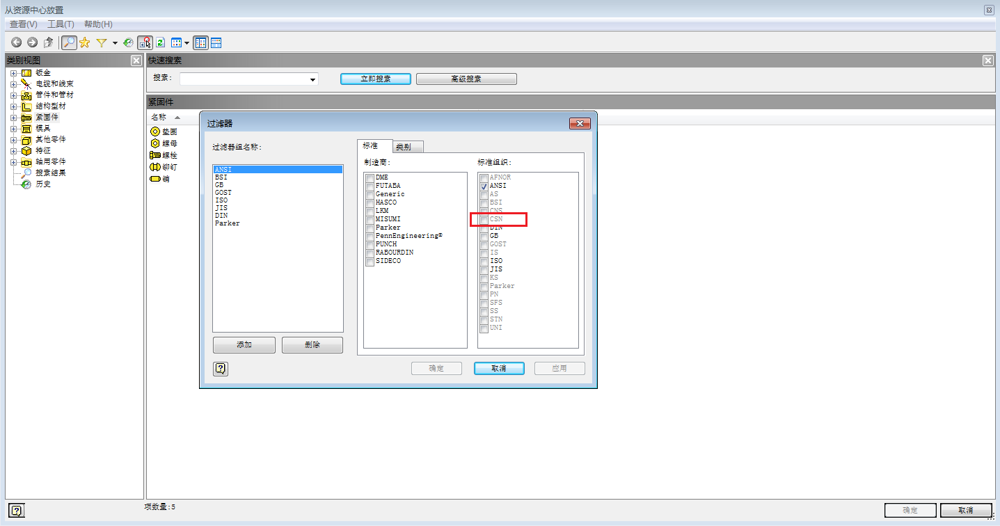Screen dimensions: 1000x526
Task: Click the 高级搜索 advanced search button
Action: (466, 79)
